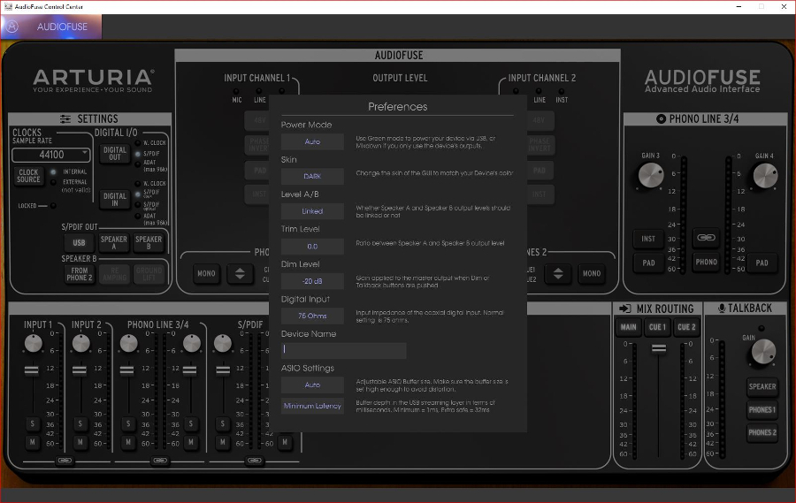Open the Digital Input 75 Ohms dropdown

pos(312,316)
